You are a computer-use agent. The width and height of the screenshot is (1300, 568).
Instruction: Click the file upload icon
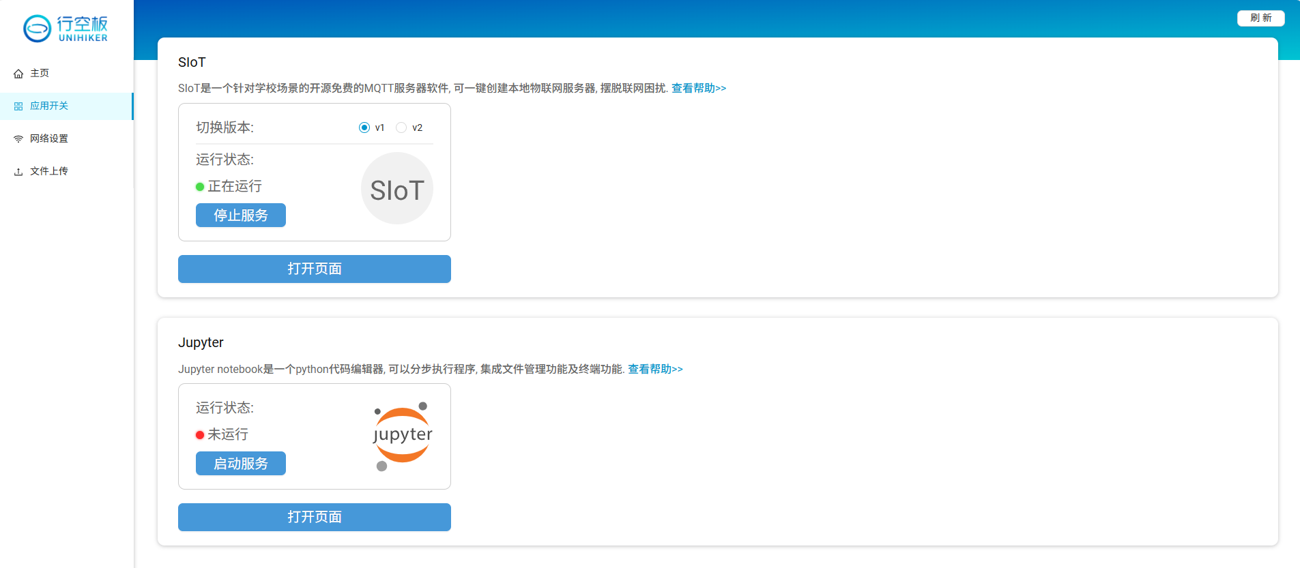(x=18, y=172)
